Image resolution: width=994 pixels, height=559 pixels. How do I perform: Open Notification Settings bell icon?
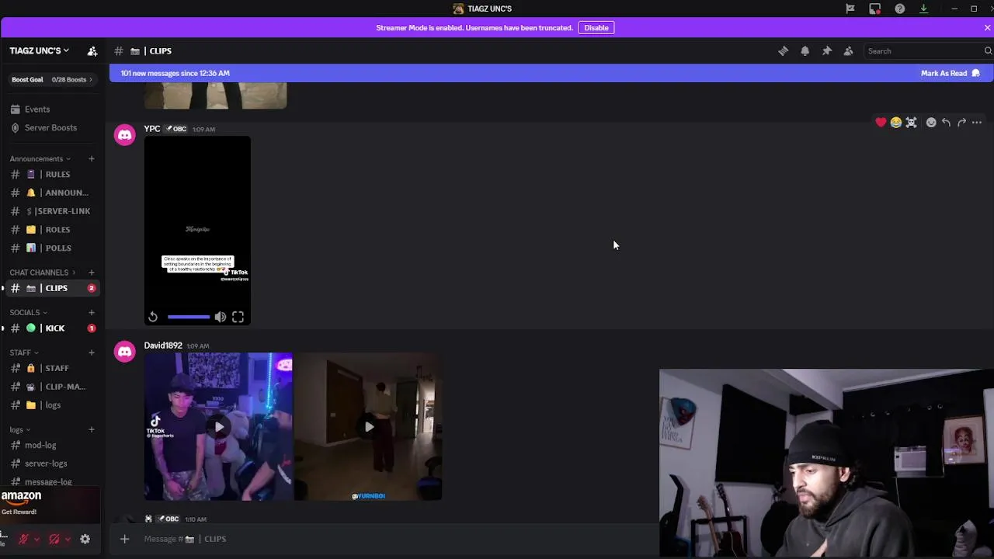805,51
